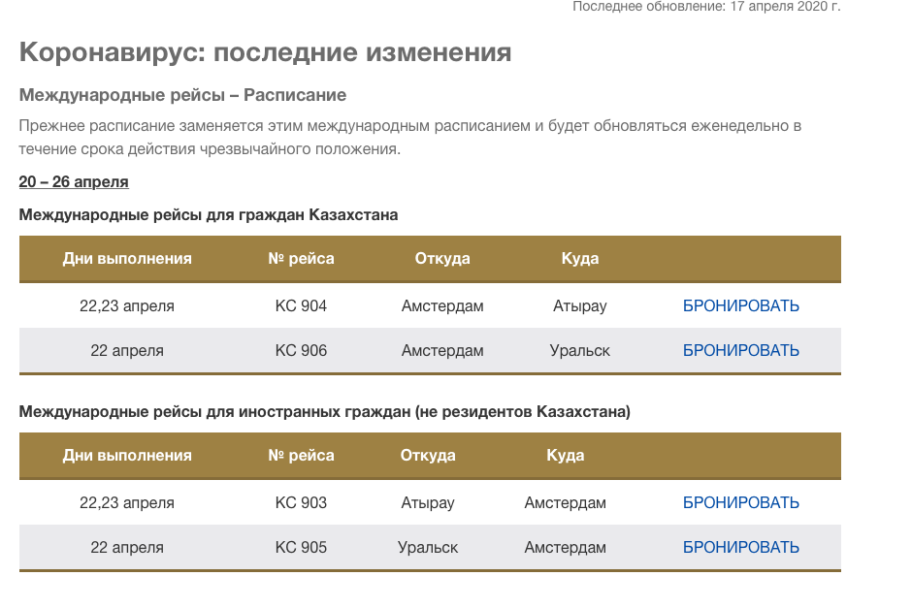Click heading about flights for foreign citizens

[324, 412]
